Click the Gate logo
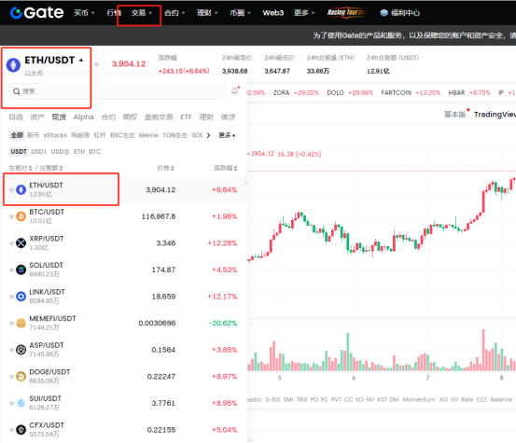Viewport: 516px width, 443px height. [37, 13]
